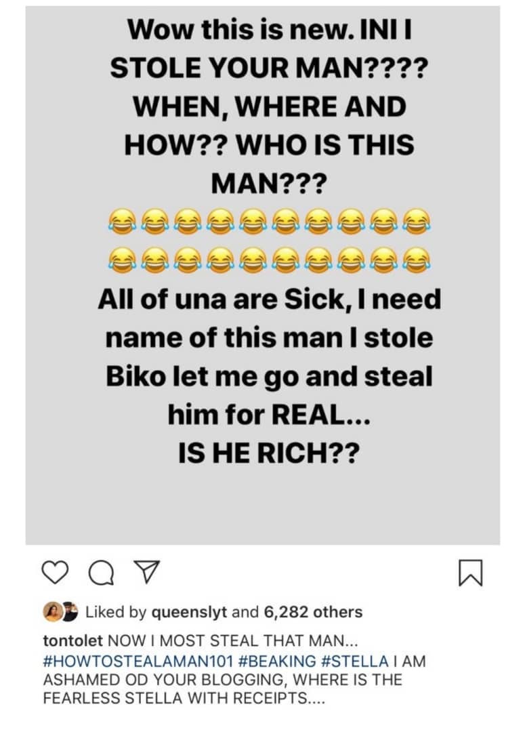Open tontolet's profile from caption

(73, 640)
